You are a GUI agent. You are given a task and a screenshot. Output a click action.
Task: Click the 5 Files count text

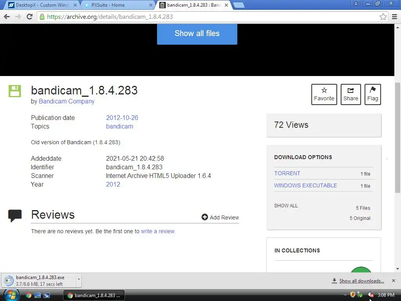363,208
